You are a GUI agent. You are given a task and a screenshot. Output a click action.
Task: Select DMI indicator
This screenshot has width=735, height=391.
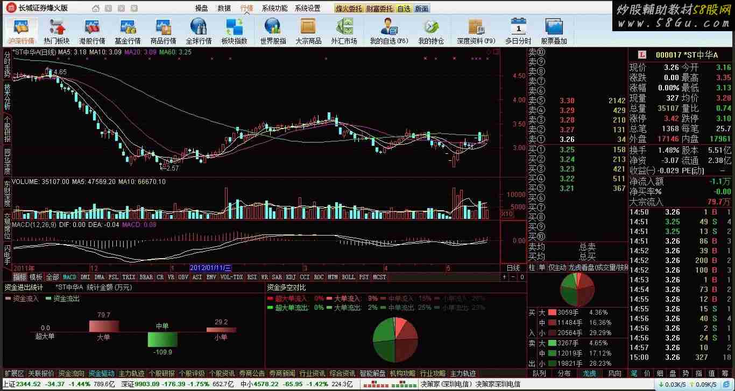click(85, 277)
